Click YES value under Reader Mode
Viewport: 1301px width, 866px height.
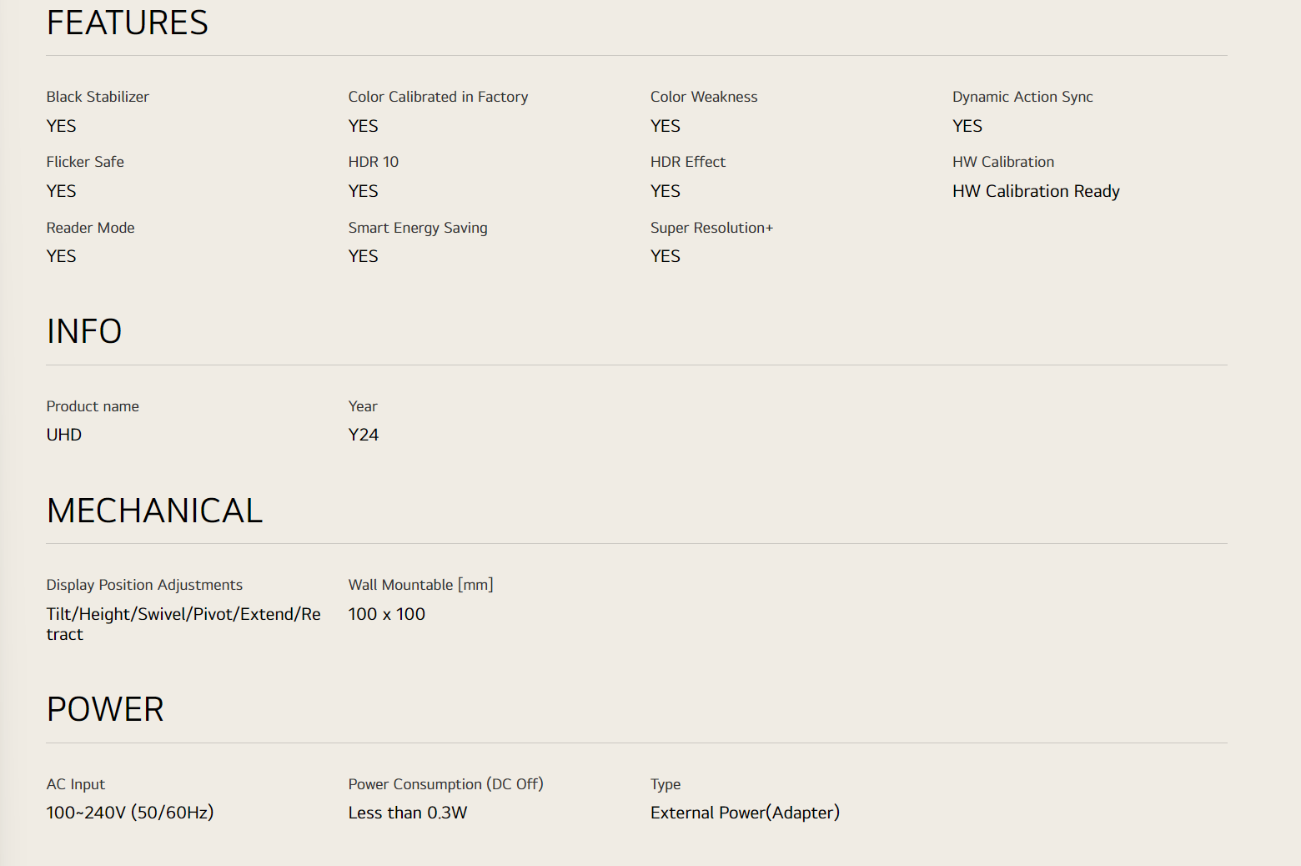62,256
